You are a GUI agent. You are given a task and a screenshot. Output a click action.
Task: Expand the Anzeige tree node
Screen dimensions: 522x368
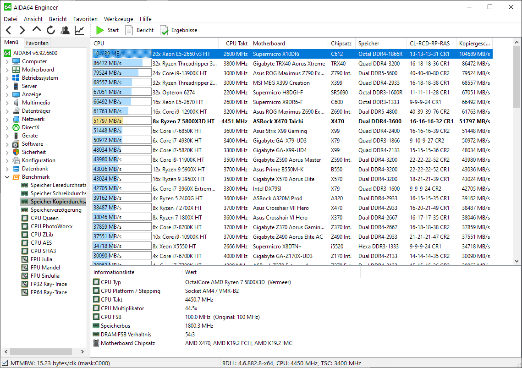point(7,94)
